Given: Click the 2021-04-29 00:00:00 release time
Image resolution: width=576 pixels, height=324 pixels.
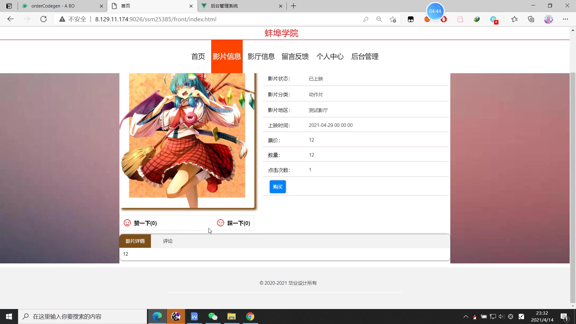Looking at the screenshot, I should click(331, 125).
